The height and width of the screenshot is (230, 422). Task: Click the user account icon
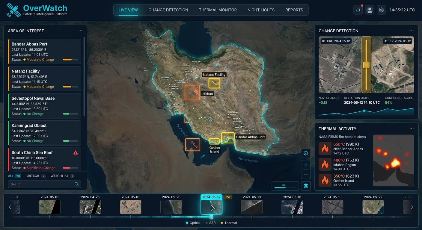(x=370, y=10)
